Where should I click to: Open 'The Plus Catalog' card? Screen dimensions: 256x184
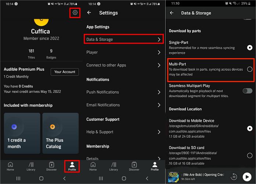(60, 133)
